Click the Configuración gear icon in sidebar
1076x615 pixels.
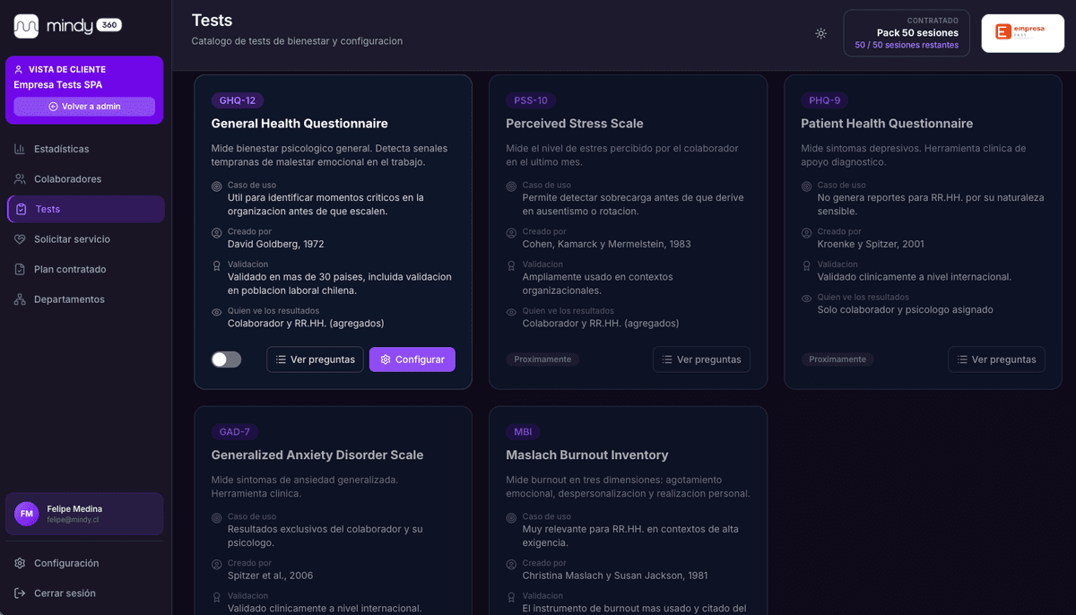(20, 563)
